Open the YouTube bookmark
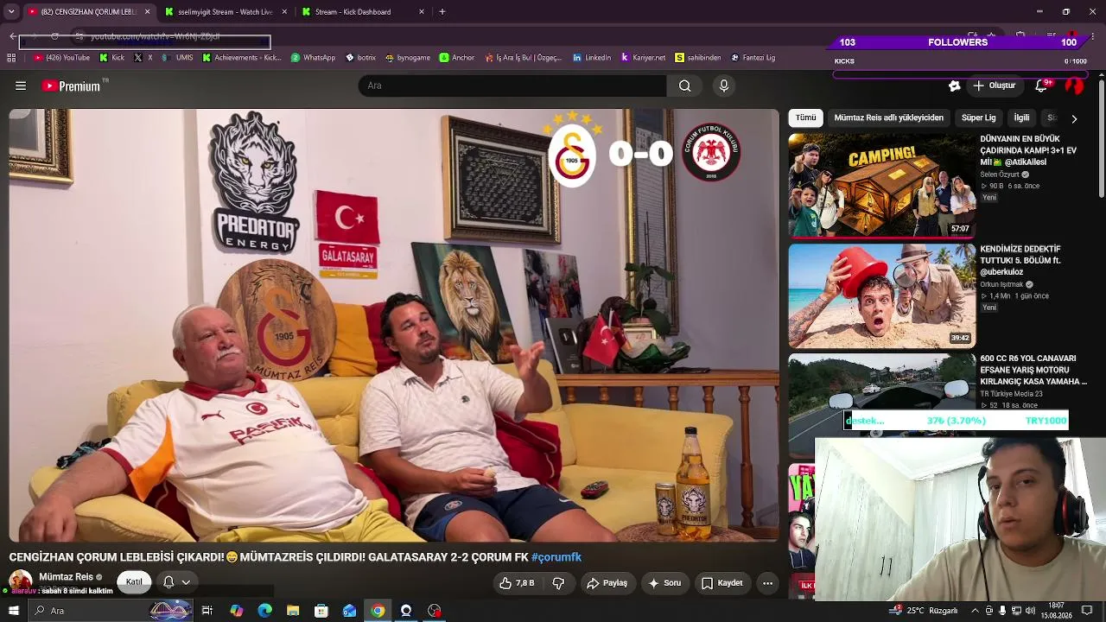 coord(61,58)
